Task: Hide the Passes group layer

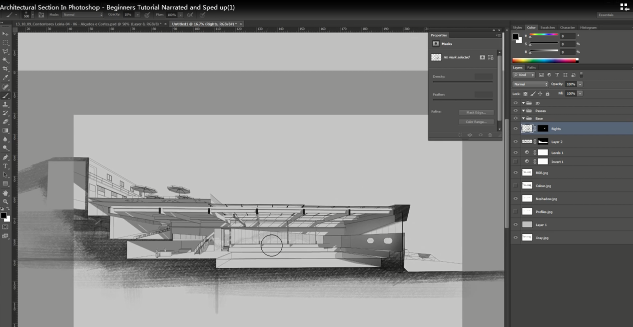Action: pos(516,110)
